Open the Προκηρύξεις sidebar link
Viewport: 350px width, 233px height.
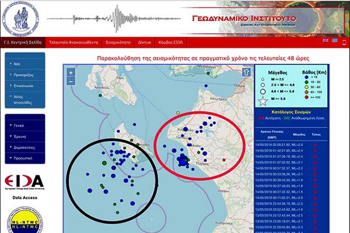[x=23, y=75]
